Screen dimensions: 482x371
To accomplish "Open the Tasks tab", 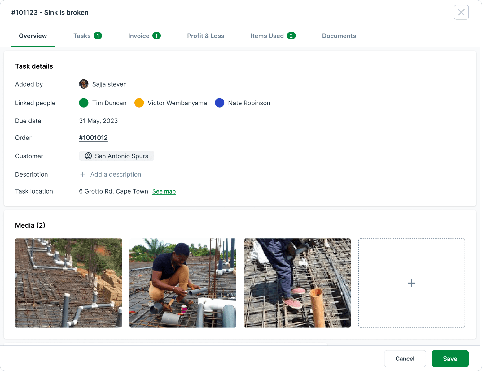I will tap(82, 36).
